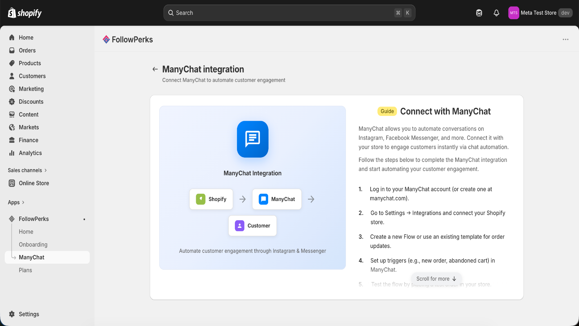The width and height of the screenshot is (579, 326).
Task: Expand the Sales channels section
Action: coord(28,170)
